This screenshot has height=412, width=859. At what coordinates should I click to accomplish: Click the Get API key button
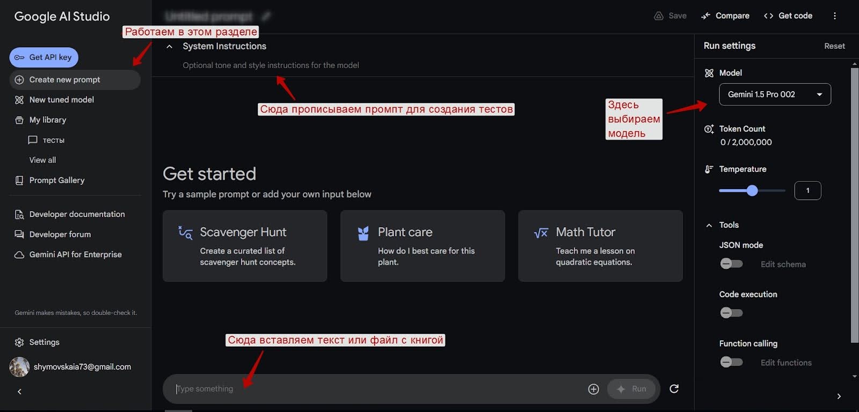[43, 57]
